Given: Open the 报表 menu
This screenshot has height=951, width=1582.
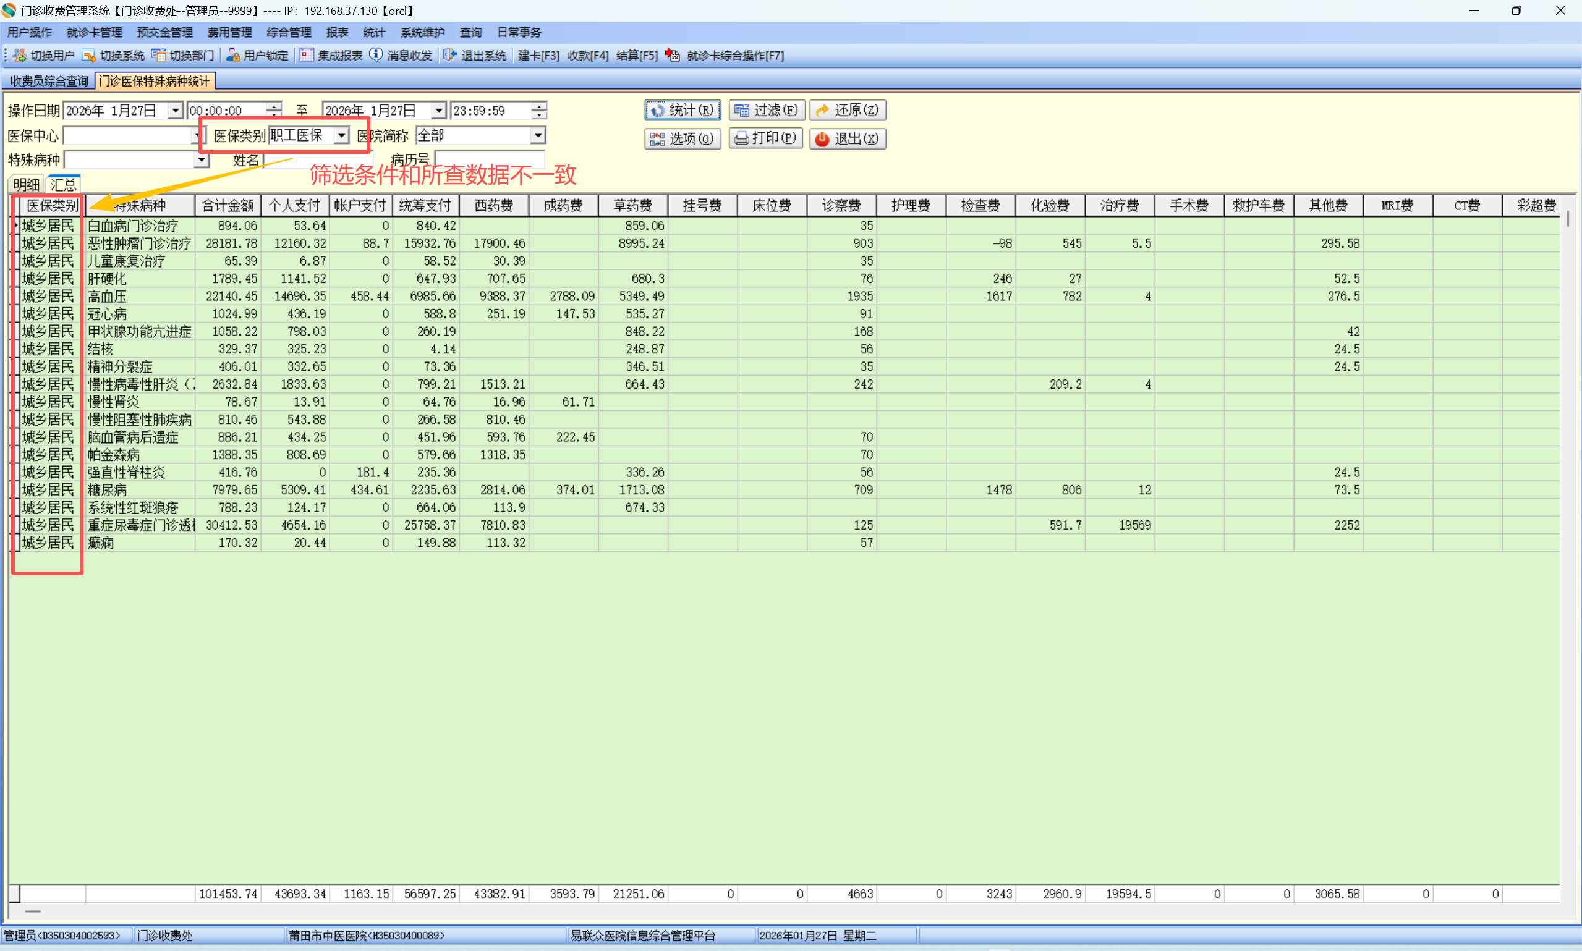Looking at the screenshot, I should click(x=336, y=32).
